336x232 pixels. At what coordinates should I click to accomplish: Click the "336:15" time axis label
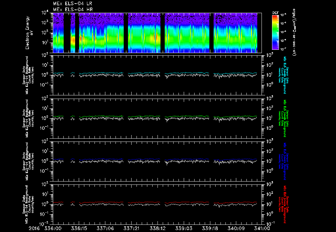pyautogui.click(x=79, y=228)
